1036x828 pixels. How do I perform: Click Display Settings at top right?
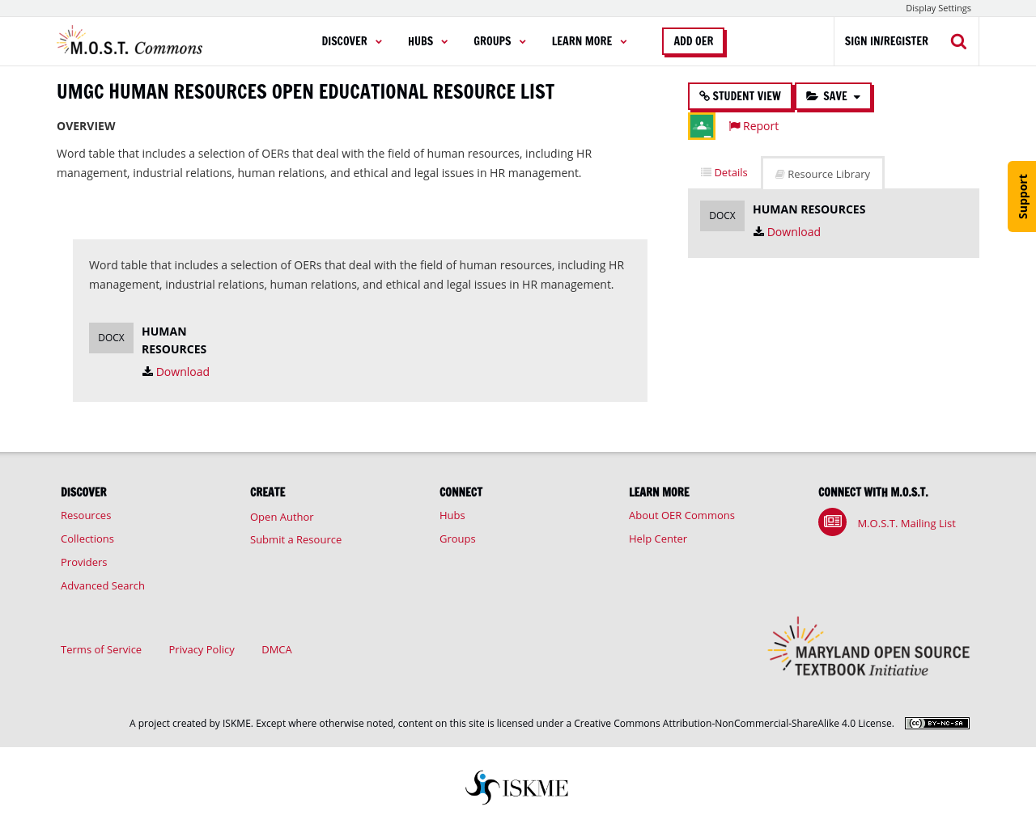938,6
